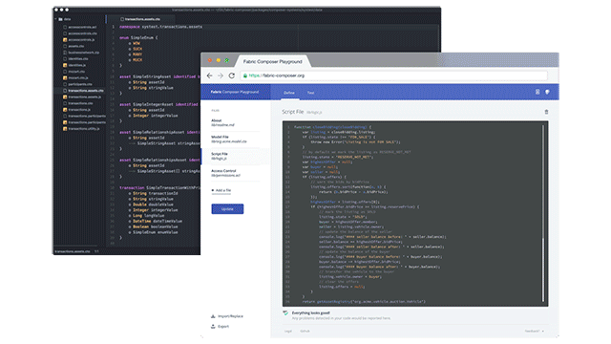Viewport: 611px width, 344px height.
Task: Open the Legal footer link
Action: tap(288, 332)
